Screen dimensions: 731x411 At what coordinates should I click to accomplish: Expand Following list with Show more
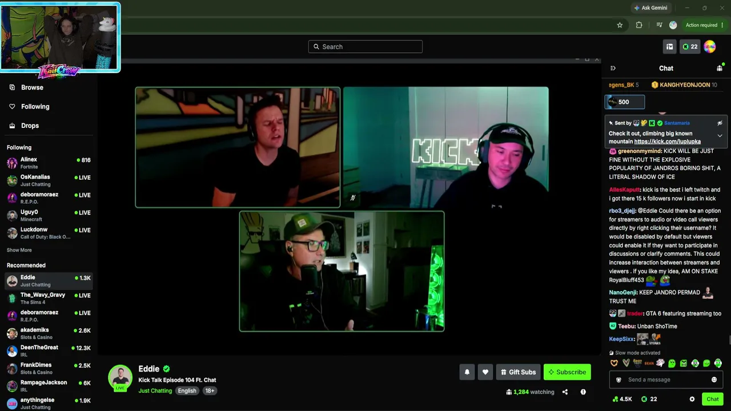click(x=19, y=250)
